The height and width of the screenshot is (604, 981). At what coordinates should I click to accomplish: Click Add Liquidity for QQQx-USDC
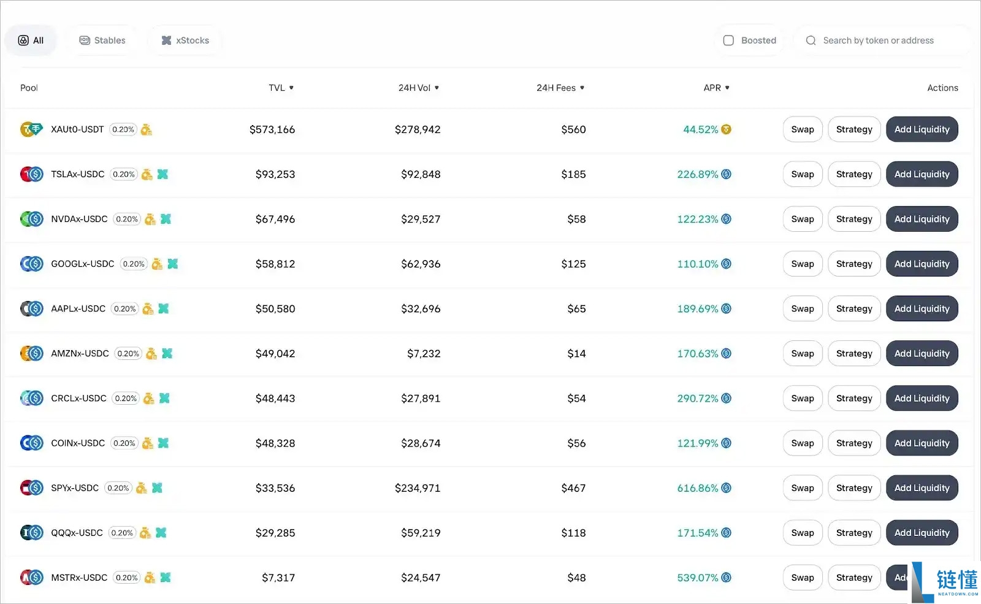pos(922,532)
